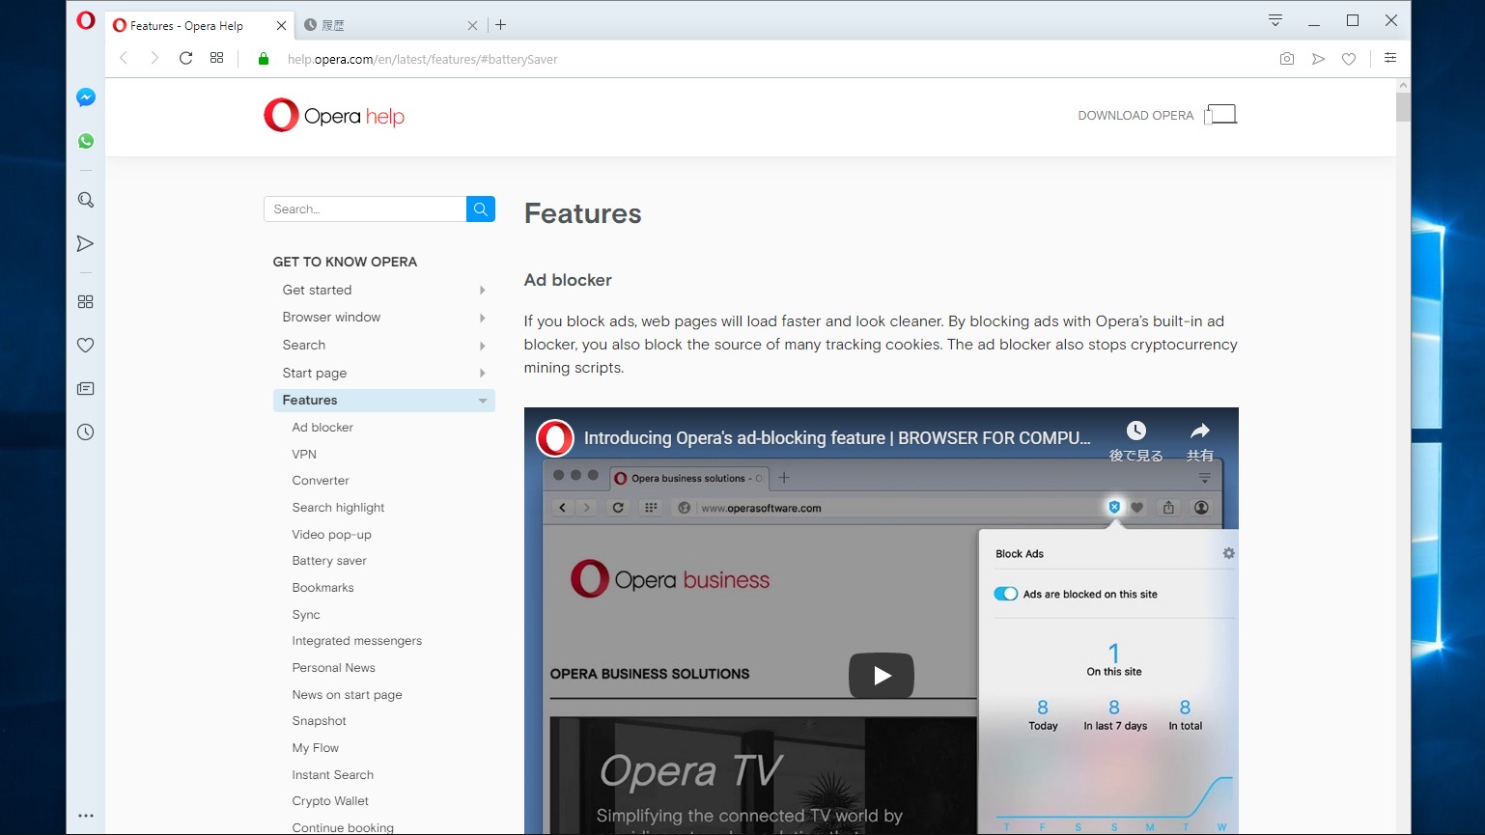Open Speed Dial from the sidebar
Image resolution: width=1485 pixels, height=835 pixels.
(x=86, y=302)
